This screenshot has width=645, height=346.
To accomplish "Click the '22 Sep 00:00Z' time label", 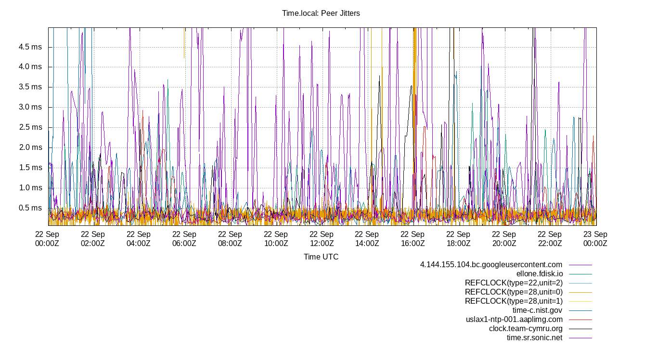I will [47, 239].
